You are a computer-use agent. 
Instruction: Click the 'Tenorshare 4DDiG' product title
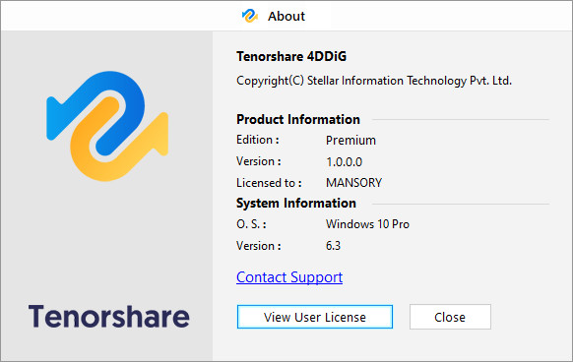coord(291,56)
